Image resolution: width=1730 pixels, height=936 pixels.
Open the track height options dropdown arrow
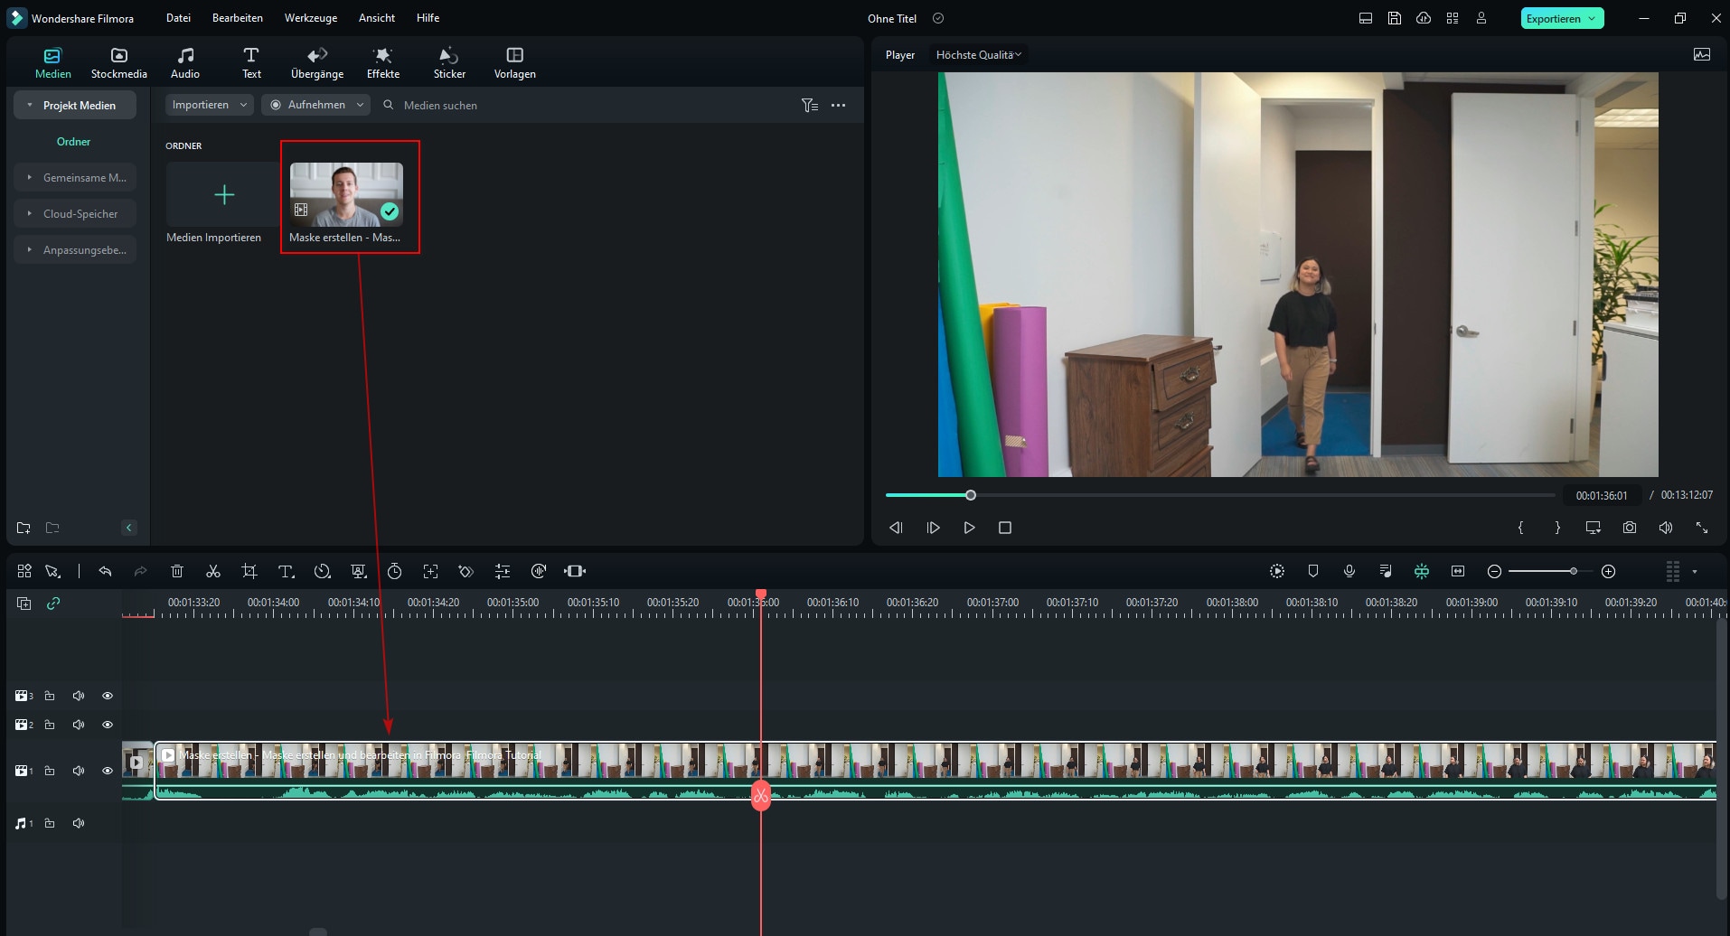click(1694, 571)
